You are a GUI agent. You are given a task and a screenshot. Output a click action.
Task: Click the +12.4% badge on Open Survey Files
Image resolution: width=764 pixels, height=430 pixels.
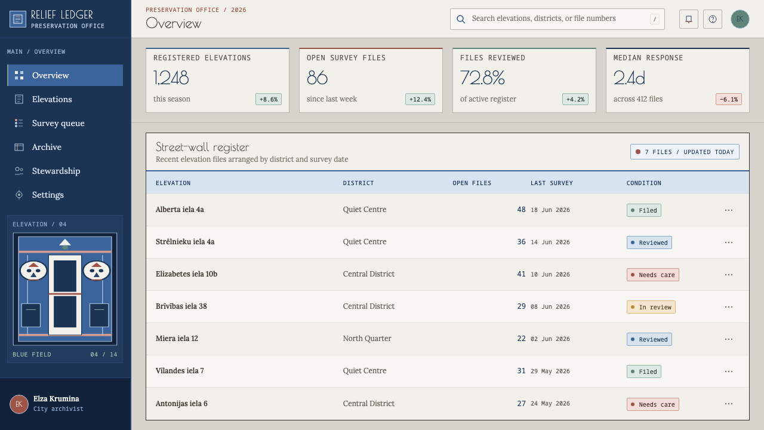[x=420, y=99]
